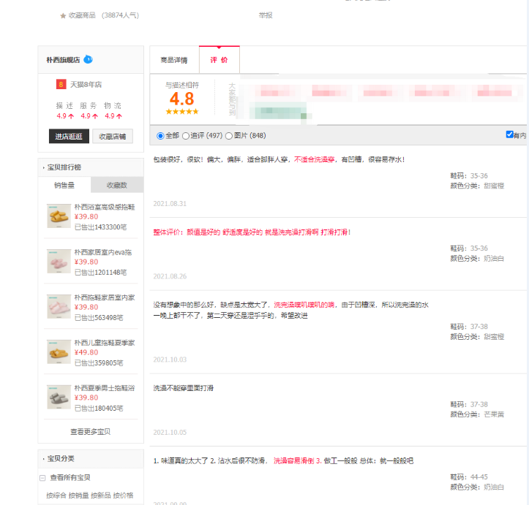
Task: Open thumbnail of 朴西浴室高级感拖鞋
Action: click(x=59, y=216)
